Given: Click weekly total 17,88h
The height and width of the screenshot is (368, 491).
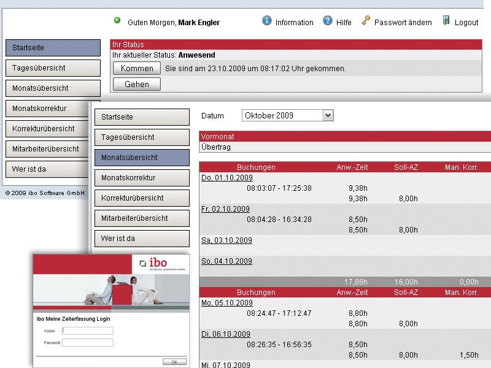Looking at the screenshot, I should [356, 282].
